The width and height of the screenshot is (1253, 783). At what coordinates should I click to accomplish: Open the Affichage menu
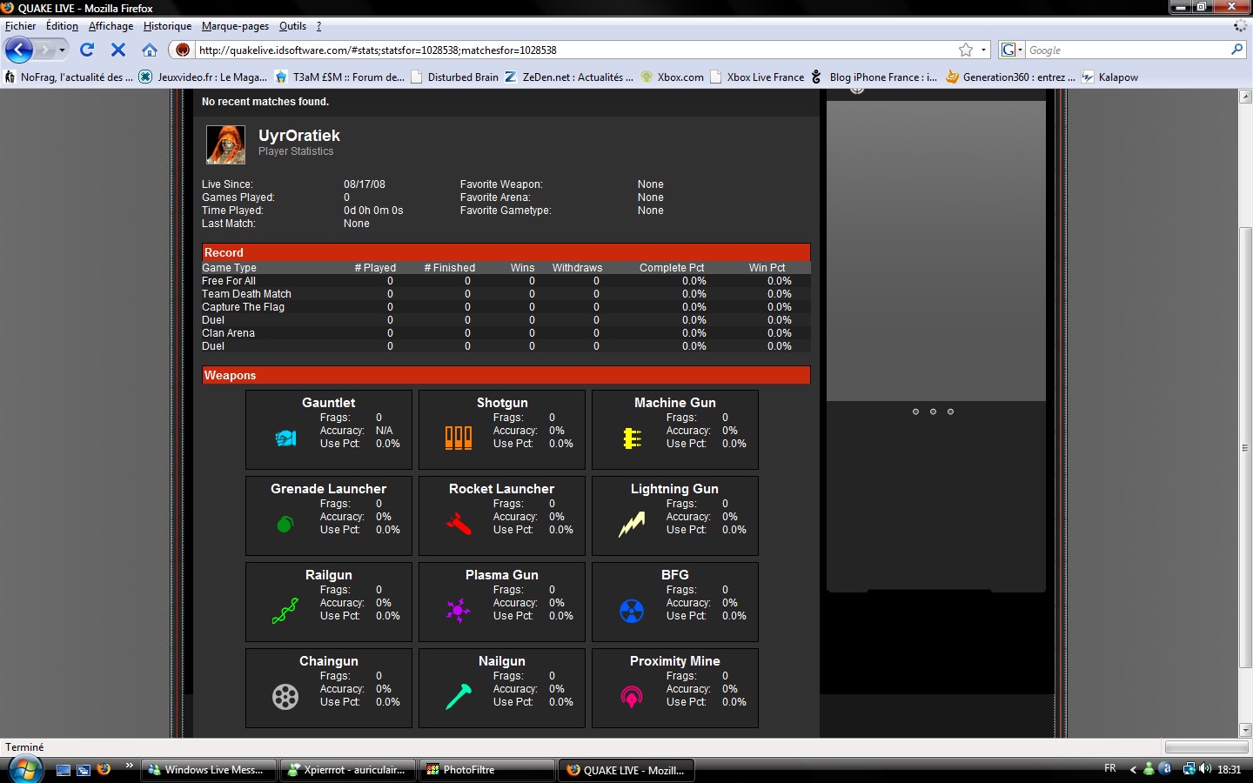coord(111,26)
